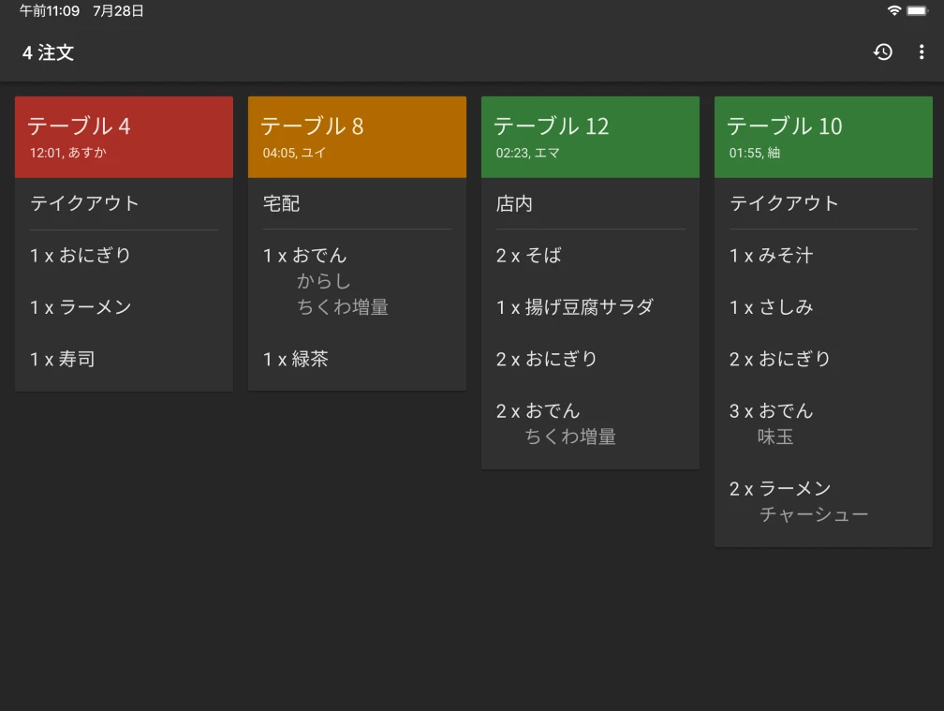
Task: Tap the green テーブル 12 order header
Action: 590,136
